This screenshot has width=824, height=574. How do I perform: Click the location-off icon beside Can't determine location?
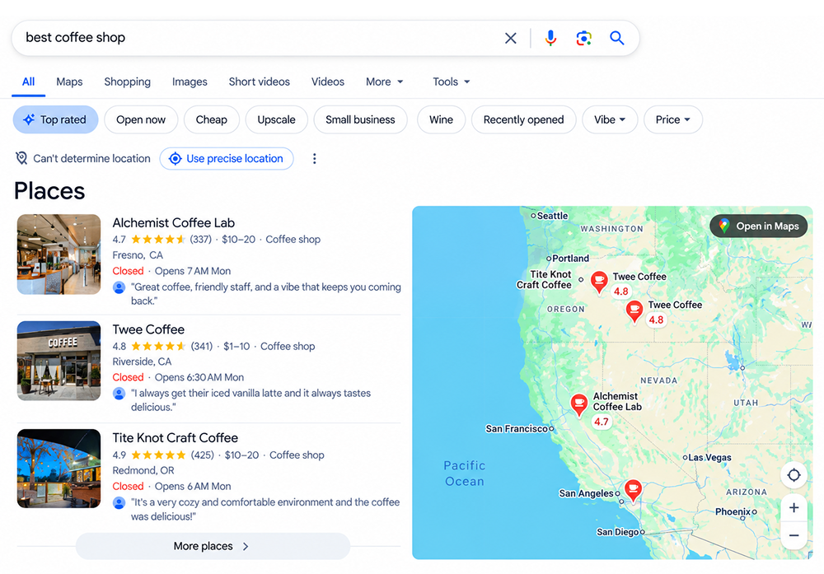click(x=21, y=158)
